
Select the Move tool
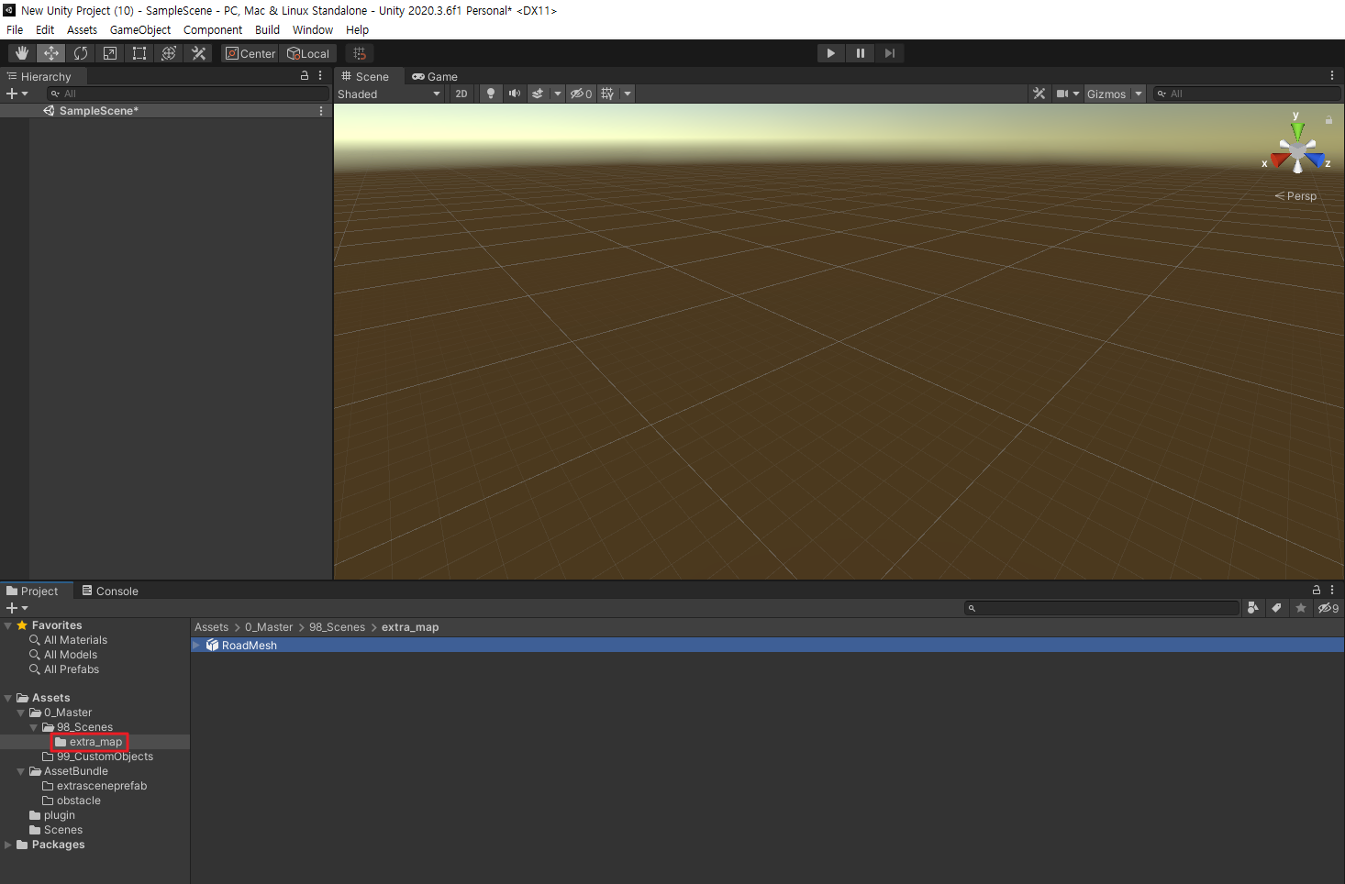coord(51,53)
